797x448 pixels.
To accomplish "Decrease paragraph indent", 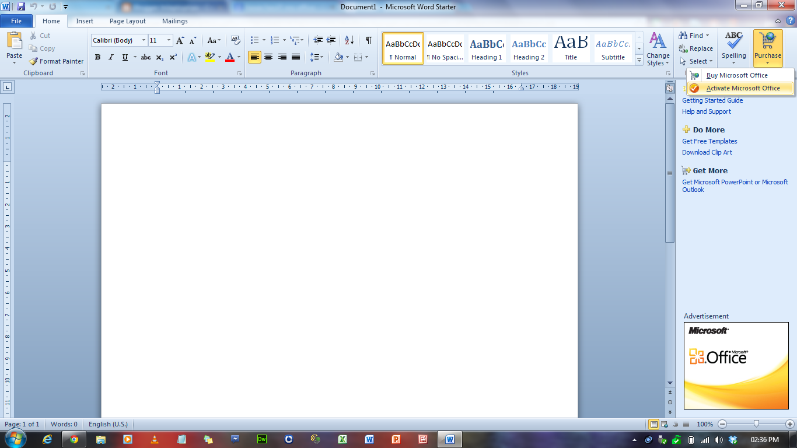I will coord(318,40).
